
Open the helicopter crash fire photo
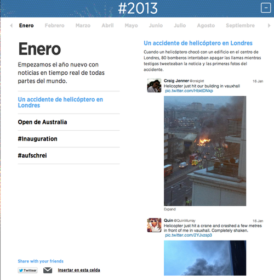click(205, 151)
